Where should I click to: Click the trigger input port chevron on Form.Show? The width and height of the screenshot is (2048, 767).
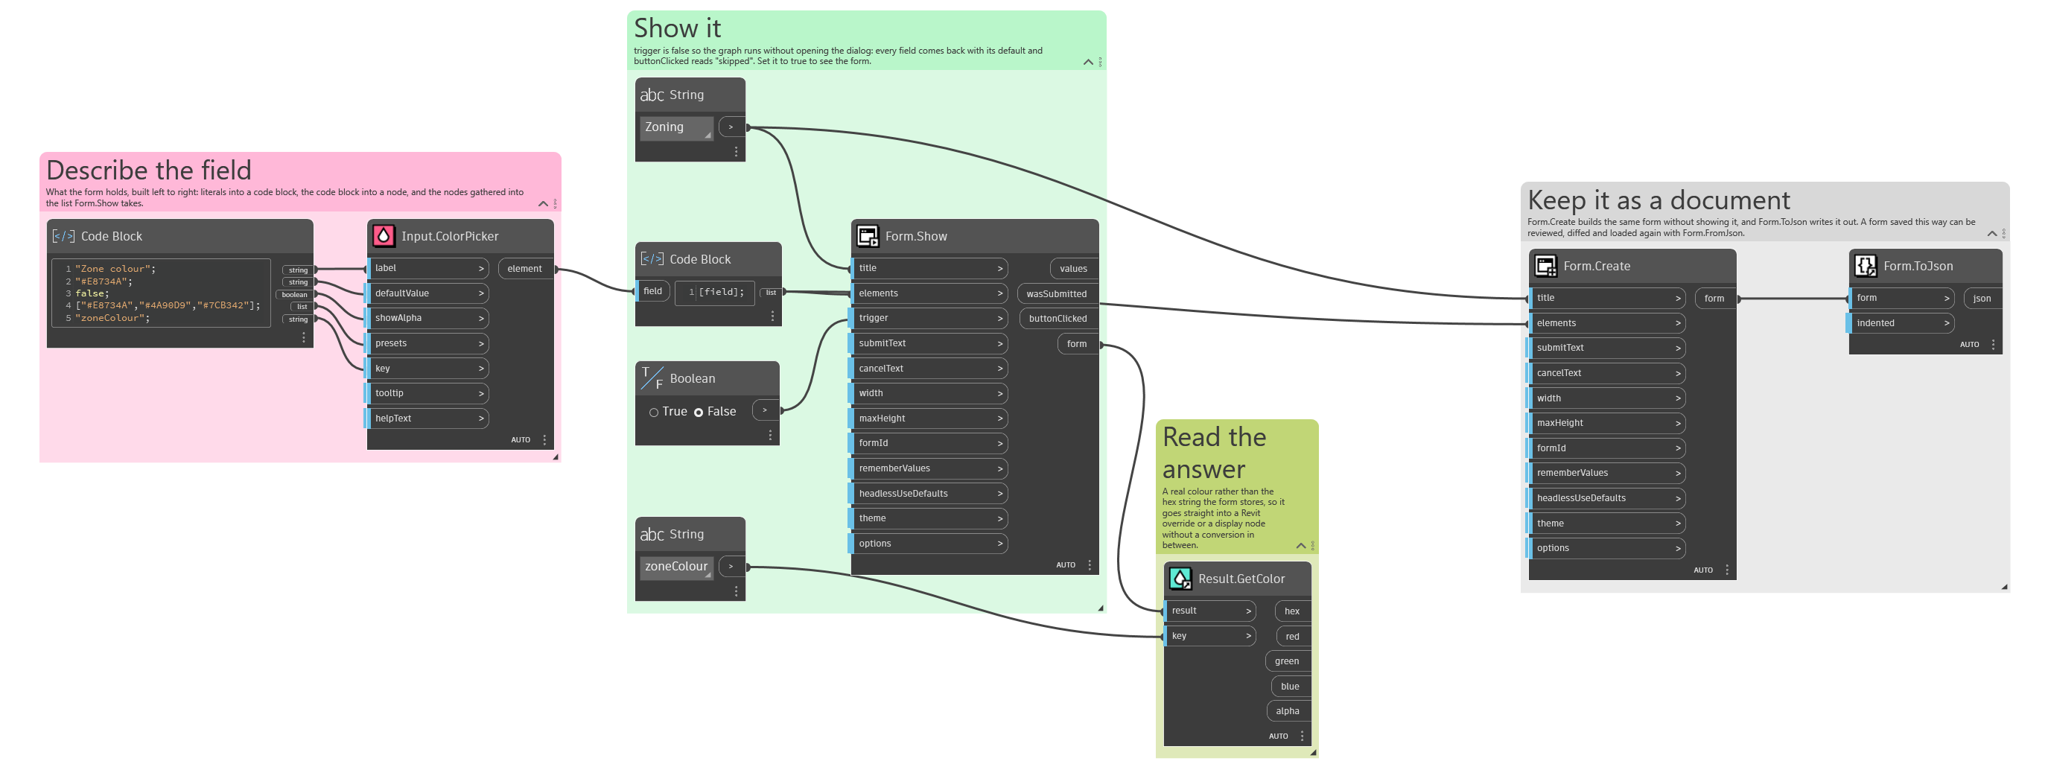[1000, 318]
